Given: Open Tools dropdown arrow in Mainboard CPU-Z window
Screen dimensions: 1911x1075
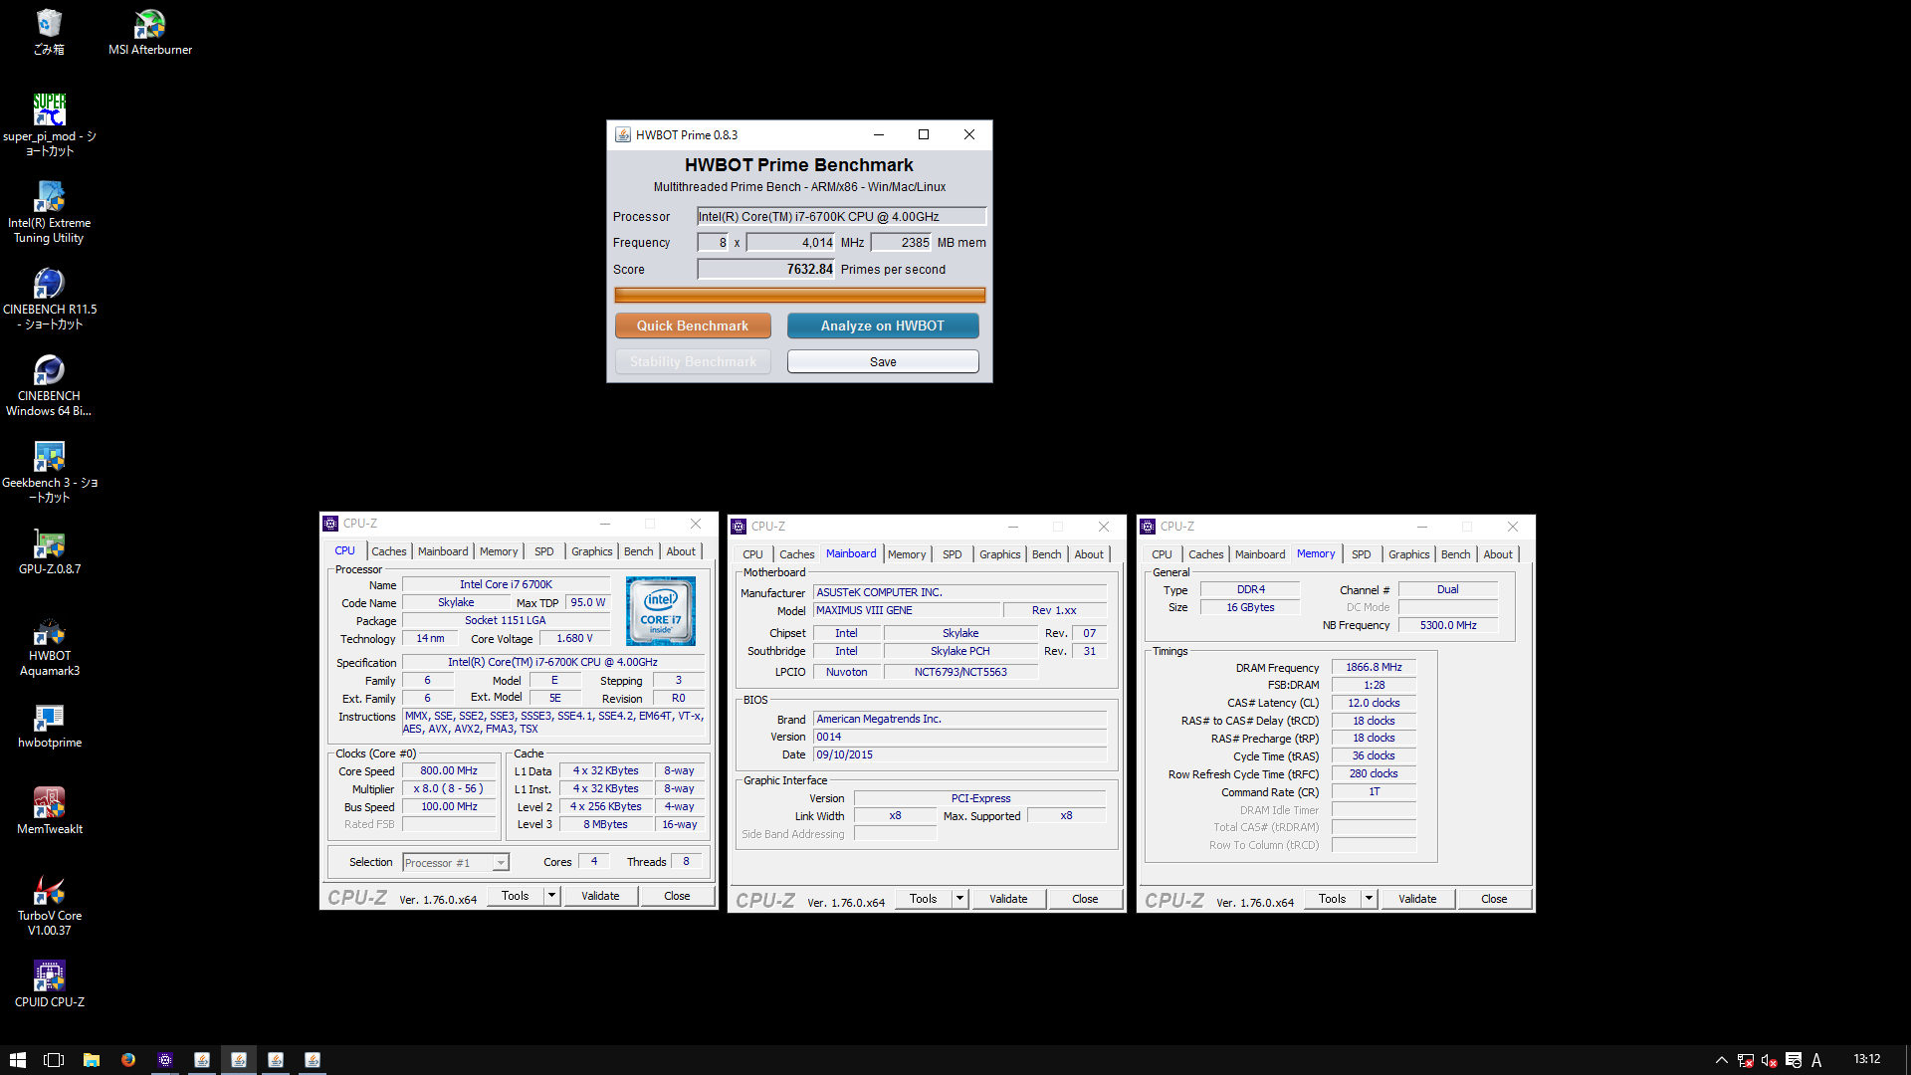Looking at the screenshot, I should point(959,899).
